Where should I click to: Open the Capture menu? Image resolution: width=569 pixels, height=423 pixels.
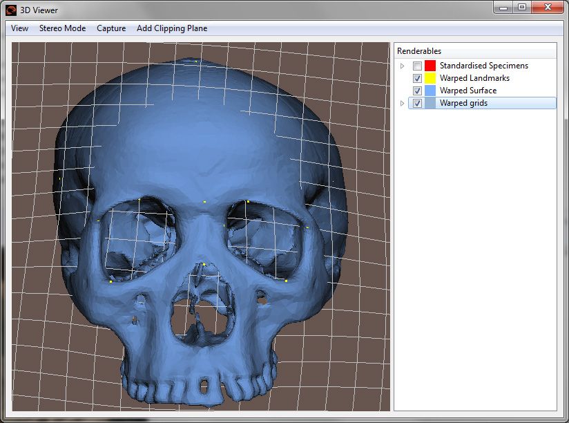[x=111, y=28]
